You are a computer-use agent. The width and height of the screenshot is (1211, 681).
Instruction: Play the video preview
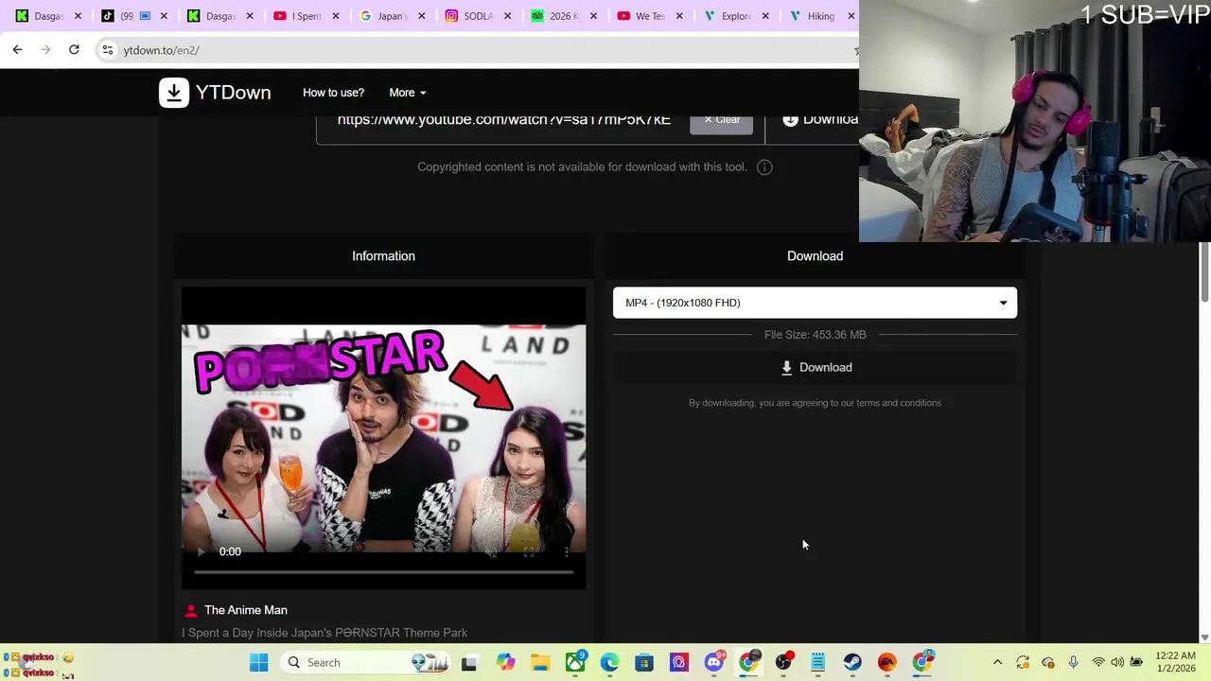coord(201,551)
